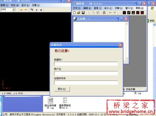Open the 命令(C) menu in the editor
The width and height of the screenshot is (156, 116).
[108, 8]
